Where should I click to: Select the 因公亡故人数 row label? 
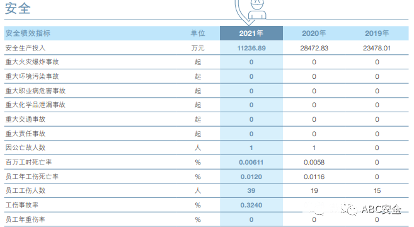coord(25,148)
